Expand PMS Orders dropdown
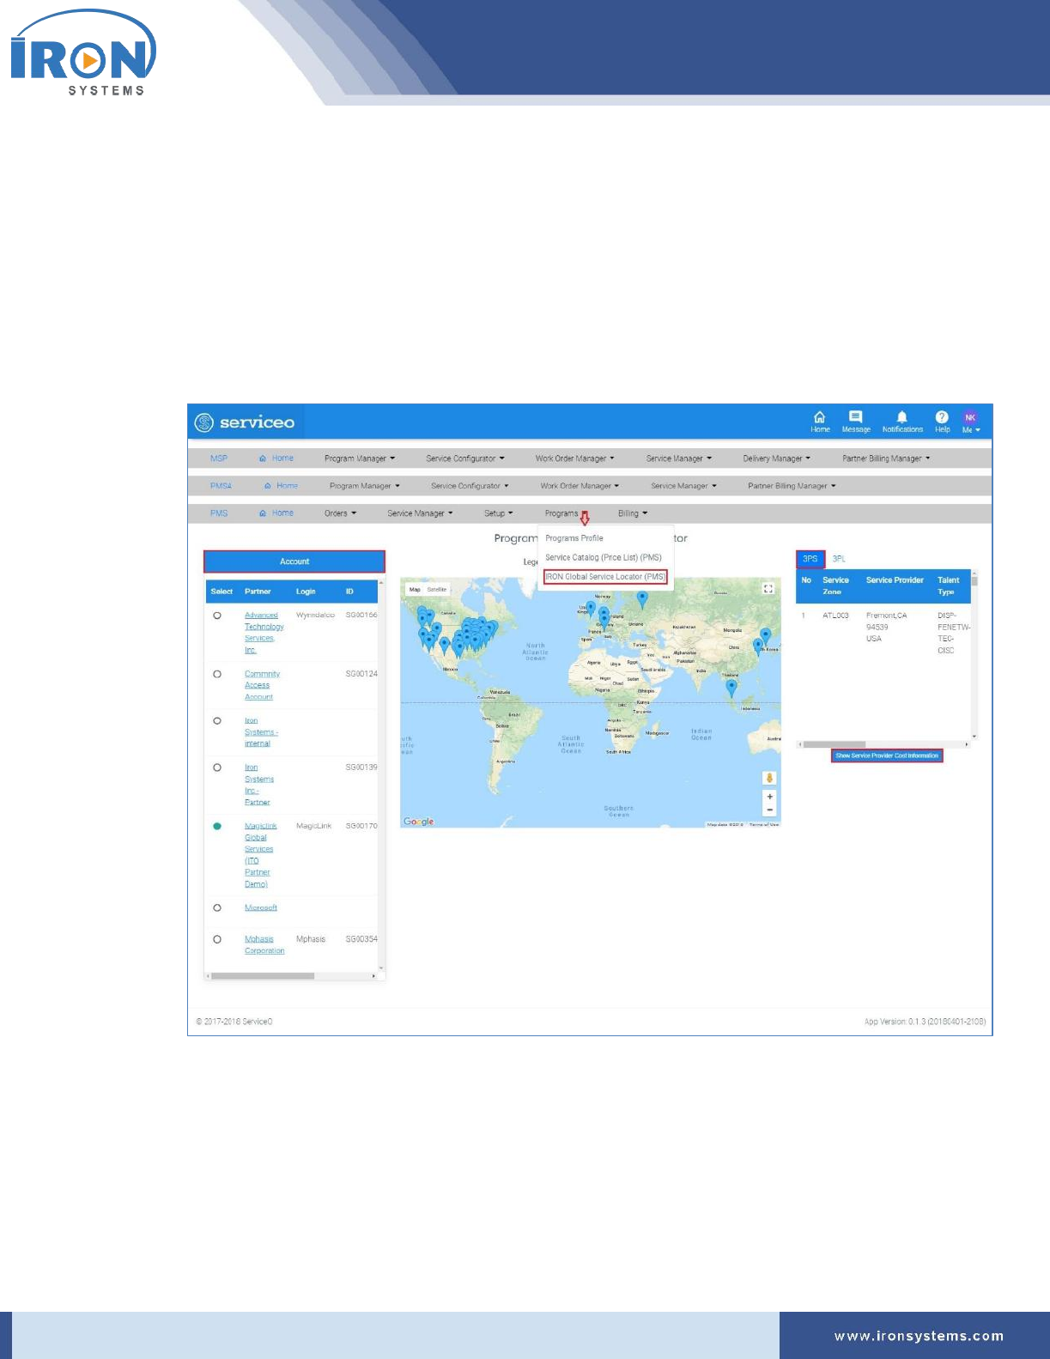Screen dimensions: 1050x1359 (x=340, y=513)
